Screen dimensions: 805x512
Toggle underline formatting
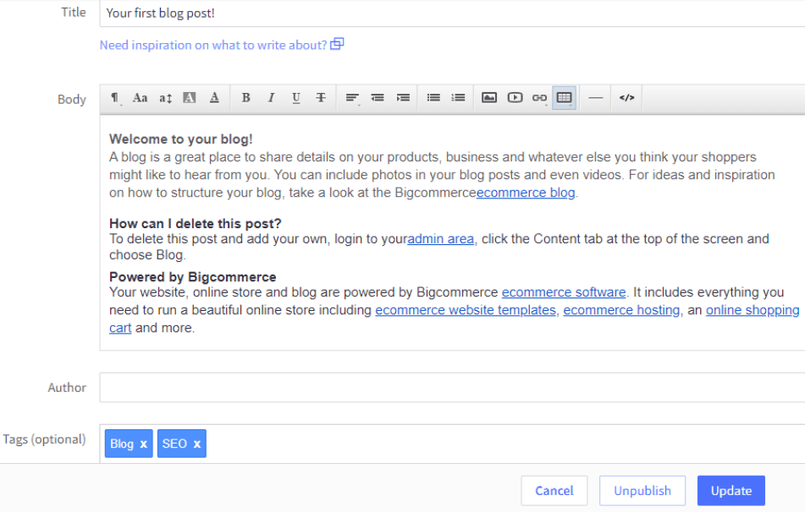(296, 97)
